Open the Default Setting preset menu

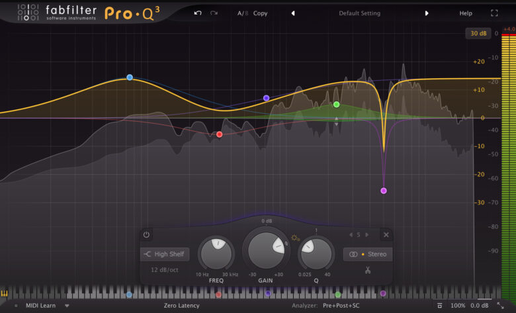click(359, 13)
